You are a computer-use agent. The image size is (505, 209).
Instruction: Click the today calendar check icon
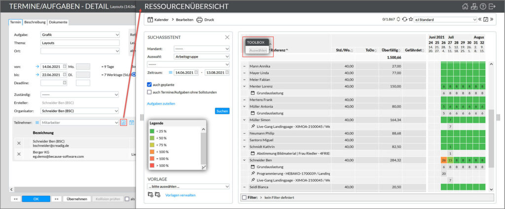point(486,20)
